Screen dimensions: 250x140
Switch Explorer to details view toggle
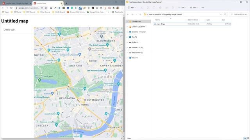tap(245, 138)
